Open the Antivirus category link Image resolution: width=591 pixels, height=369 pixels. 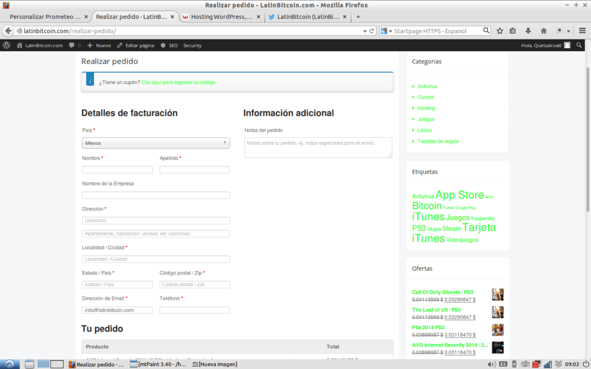point(427,86)
